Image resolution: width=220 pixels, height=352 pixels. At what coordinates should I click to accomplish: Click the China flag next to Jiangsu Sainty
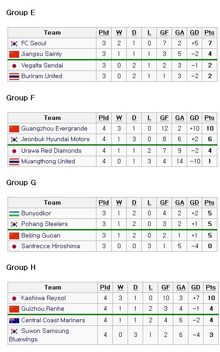click(x=14, y=54)
